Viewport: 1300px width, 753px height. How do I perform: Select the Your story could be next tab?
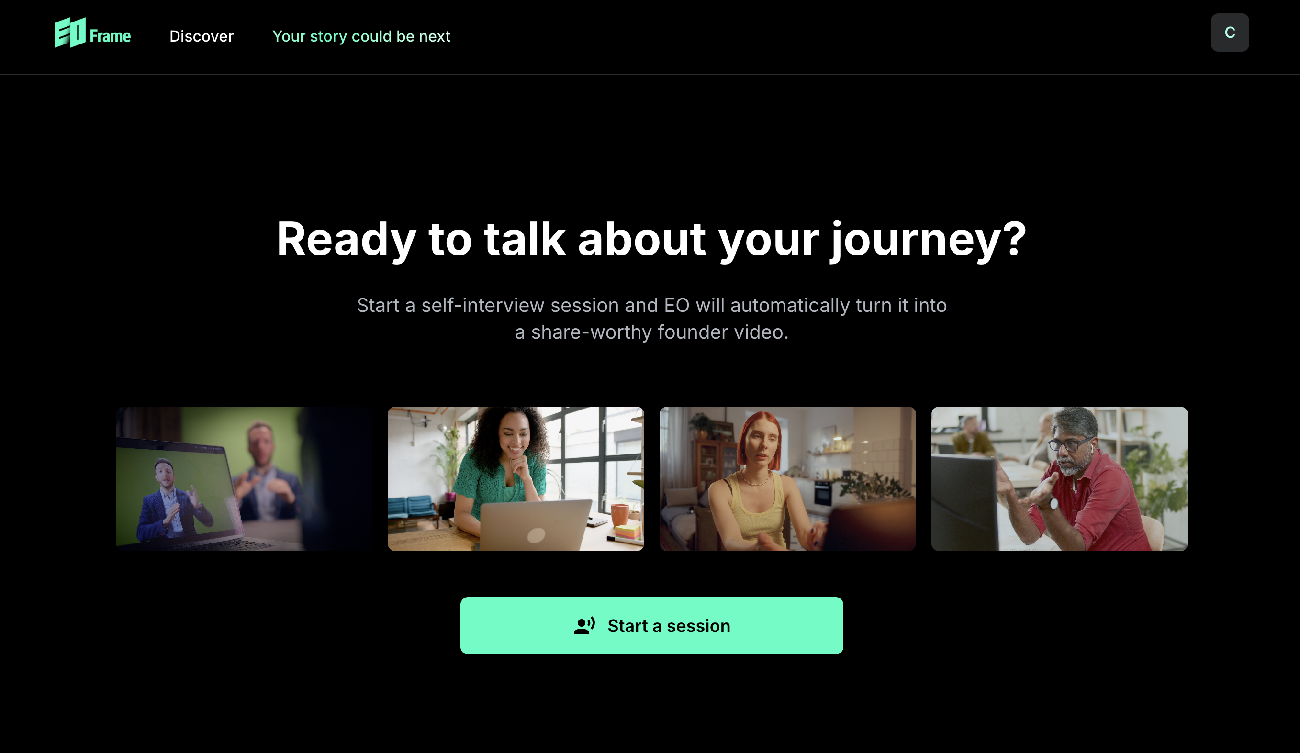click(x=361, y=36)
